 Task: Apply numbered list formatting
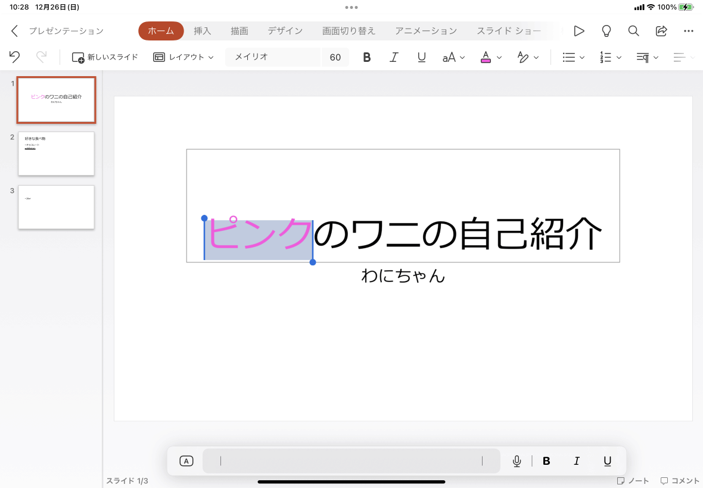tap(605, 57)
